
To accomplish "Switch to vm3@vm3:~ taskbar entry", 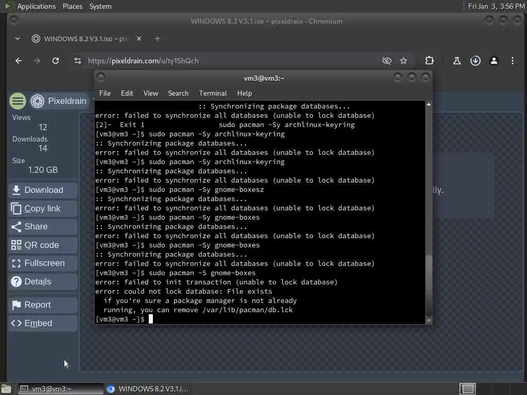I will [61, 389].
